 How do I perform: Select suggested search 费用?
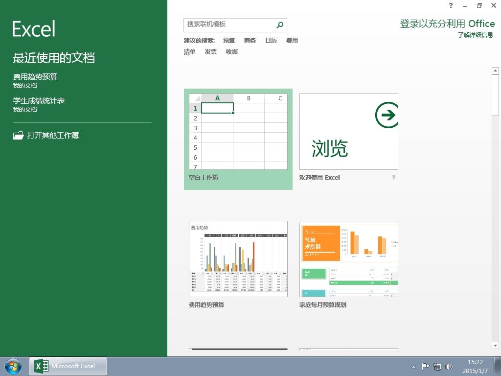pos(292,41)
